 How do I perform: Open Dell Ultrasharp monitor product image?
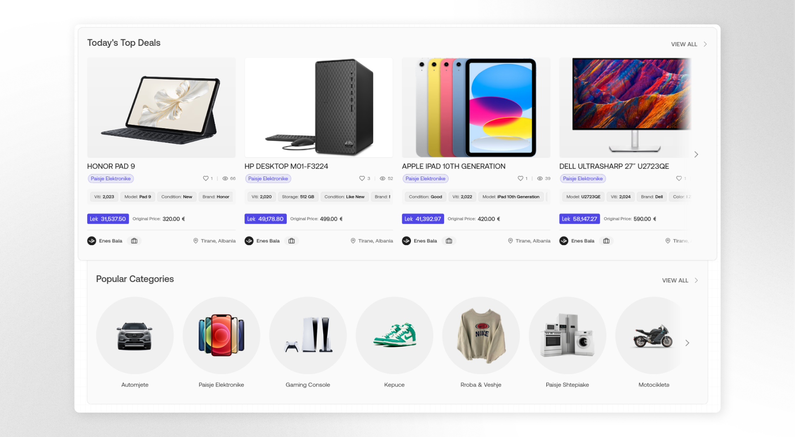coord(625,107)
